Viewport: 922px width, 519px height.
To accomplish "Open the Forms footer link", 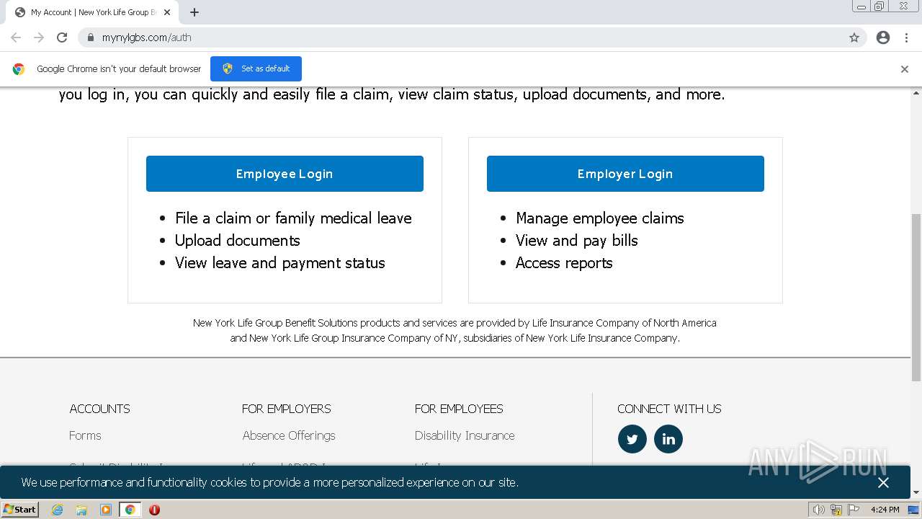I will coord(85,435).
